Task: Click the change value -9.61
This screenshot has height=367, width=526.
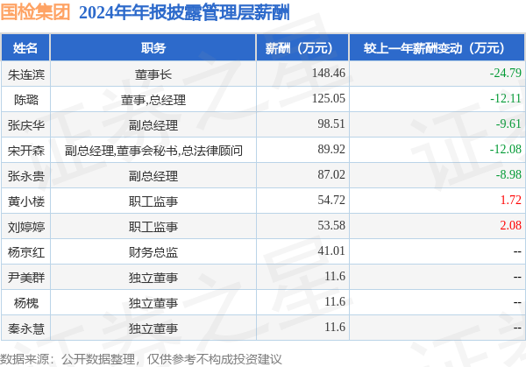Action: (508, 124)
